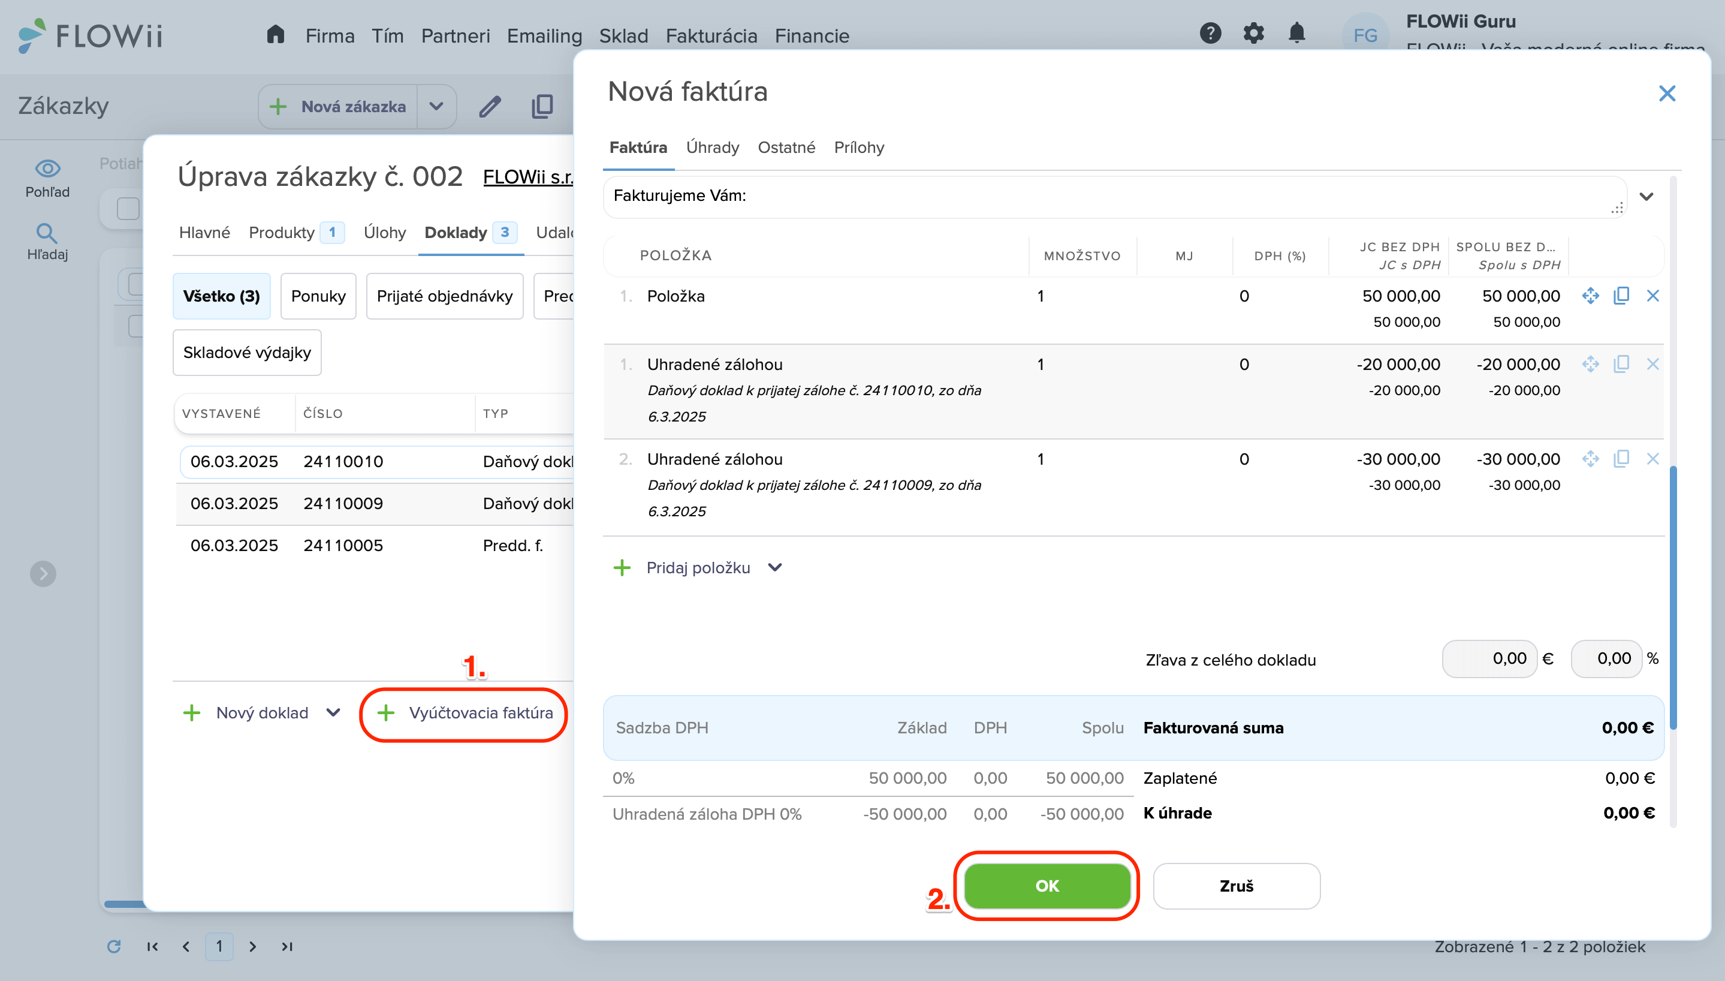Open notifications bell icon

(1296, 33)
